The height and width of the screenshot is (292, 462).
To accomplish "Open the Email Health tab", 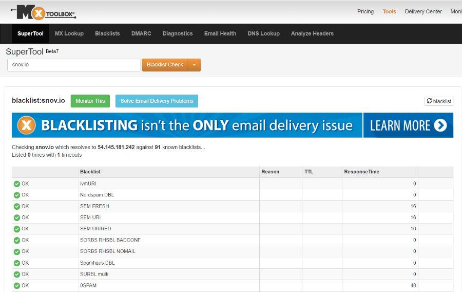I will click(x=220, y=33).
